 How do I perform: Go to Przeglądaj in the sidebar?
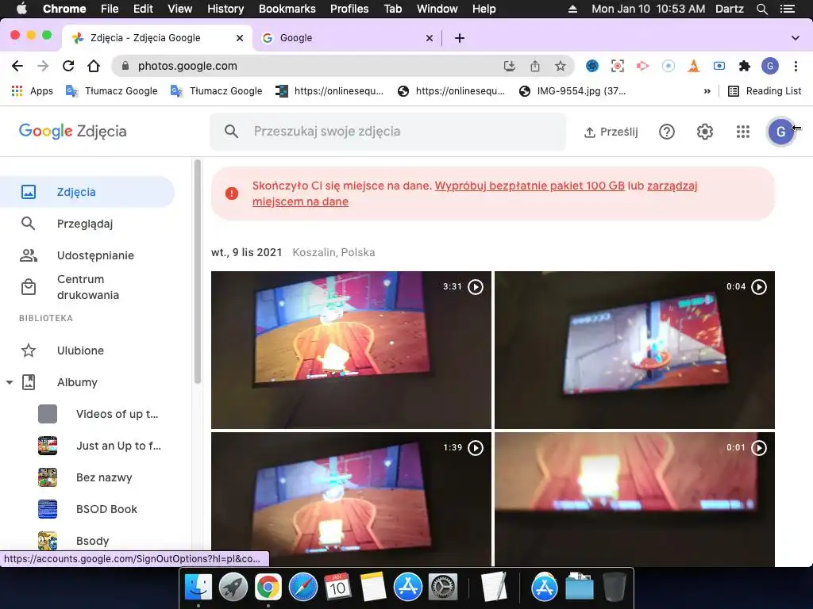click(87, 224)
